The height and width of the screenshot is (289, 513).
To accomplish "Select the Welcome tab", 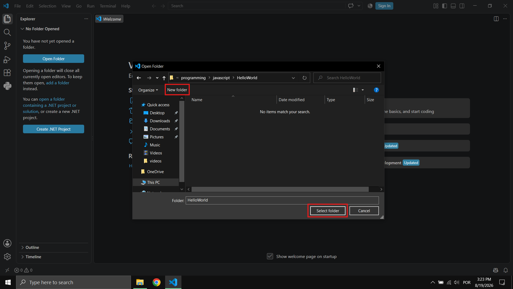I will [109, 19].
